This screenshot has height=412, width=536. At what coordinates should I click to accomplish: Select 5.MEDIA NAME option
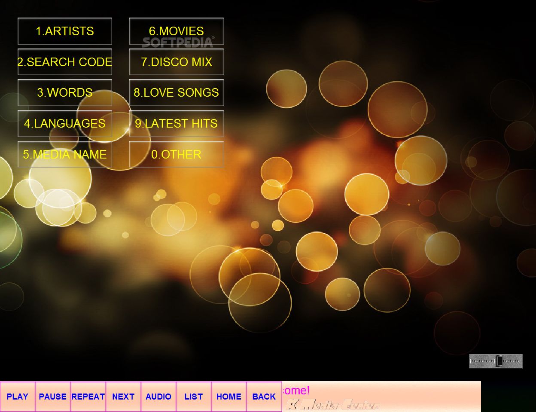coord(65,155)
